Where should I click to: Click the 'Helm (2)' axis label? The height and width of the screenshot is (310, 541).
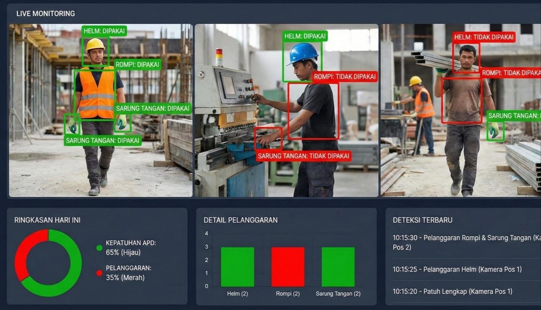pos(237,294)
